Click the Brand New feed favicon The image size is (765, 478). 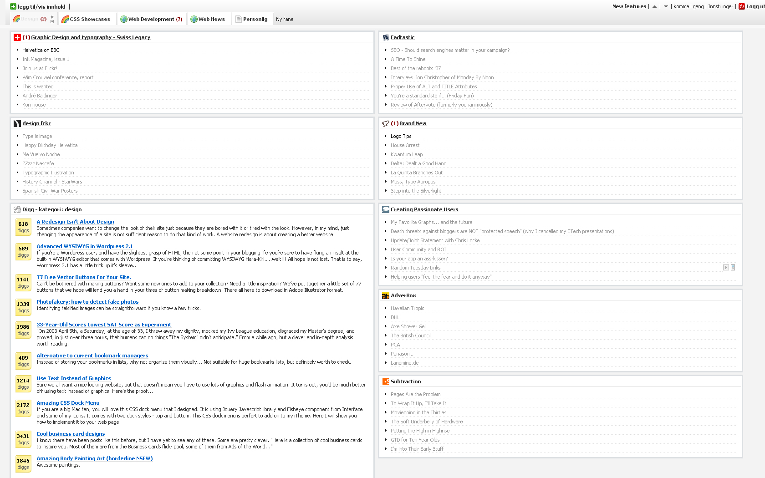tap(386, 123)
